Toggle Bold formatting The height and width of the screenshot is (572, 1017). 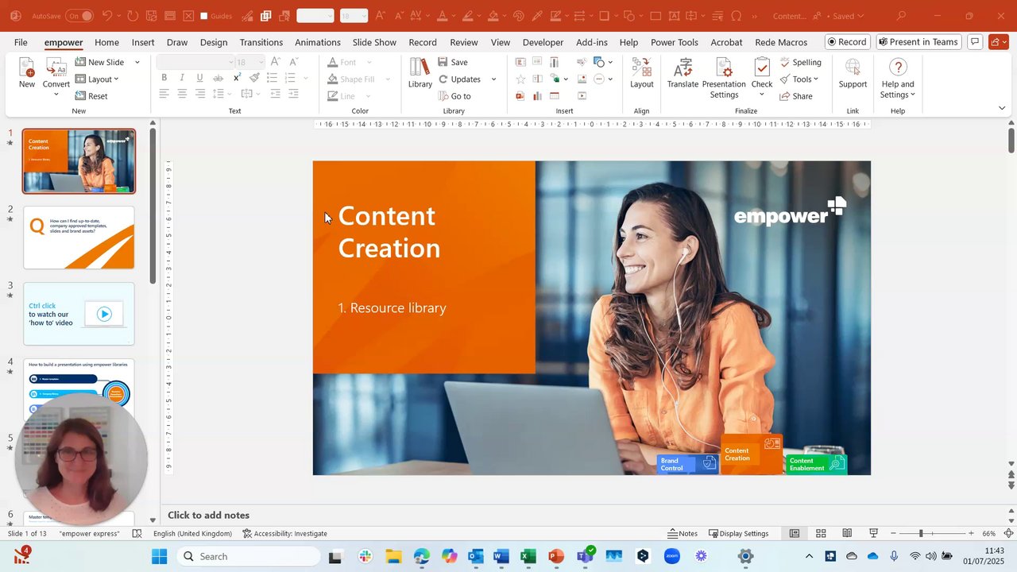coord(164,78)
